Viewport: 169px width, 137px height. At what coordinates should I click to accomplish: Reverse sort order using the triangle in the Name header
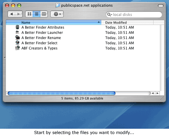coord(99,22)
